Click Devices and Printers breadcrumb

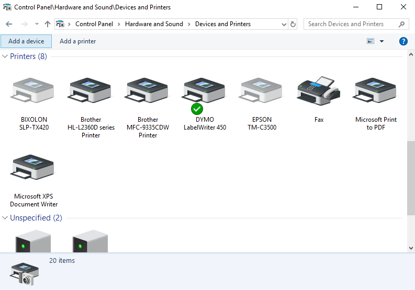[x=223, y=24]
